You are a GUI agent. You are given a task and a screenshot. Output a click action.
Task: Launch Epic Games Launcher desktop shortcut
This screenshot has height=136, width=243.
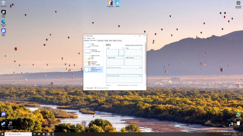coord(11,123)
